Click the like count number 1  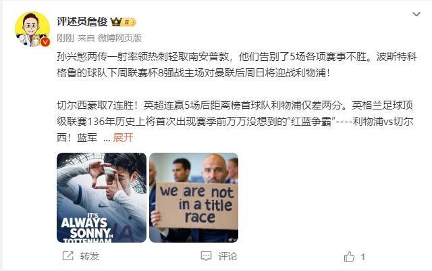point(363,257)
